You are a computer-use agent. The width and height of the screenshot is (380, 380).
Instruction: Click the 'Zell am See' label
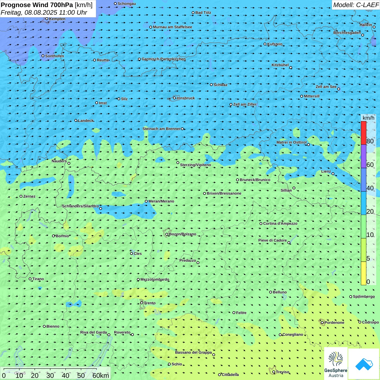point(326,87)
